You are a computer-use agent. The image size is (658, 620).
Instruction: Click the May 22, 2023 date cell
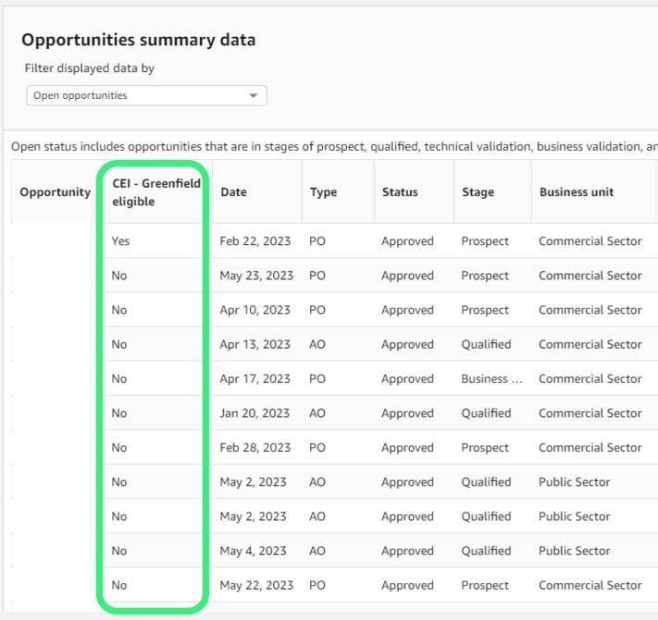tap(256, 585)
